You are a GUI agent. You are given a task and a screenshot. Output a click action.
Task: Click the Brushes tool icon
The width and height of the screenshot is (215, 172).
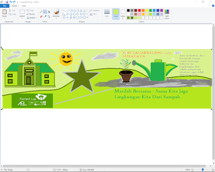point(56,12)
